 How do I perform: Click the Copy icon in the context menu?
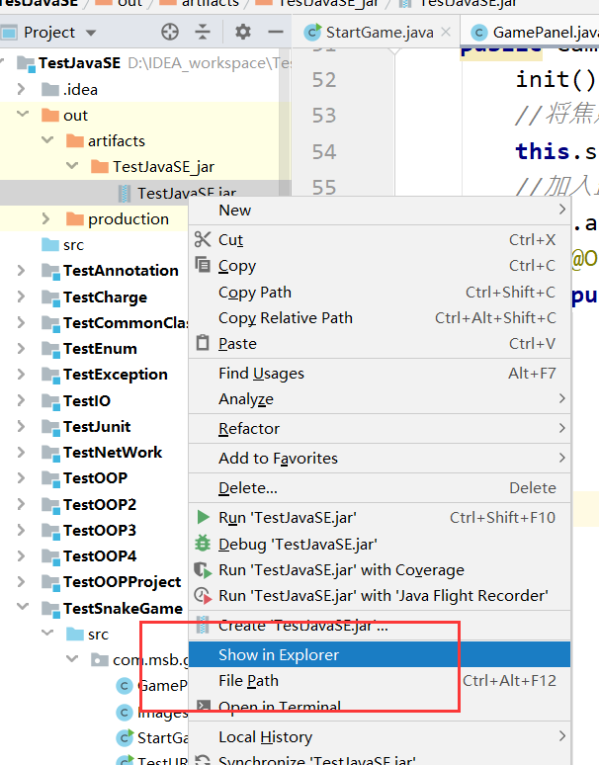click(203, 265)
